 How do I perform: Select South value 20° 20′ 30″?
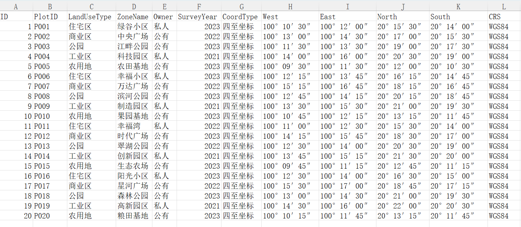(458, 206)
